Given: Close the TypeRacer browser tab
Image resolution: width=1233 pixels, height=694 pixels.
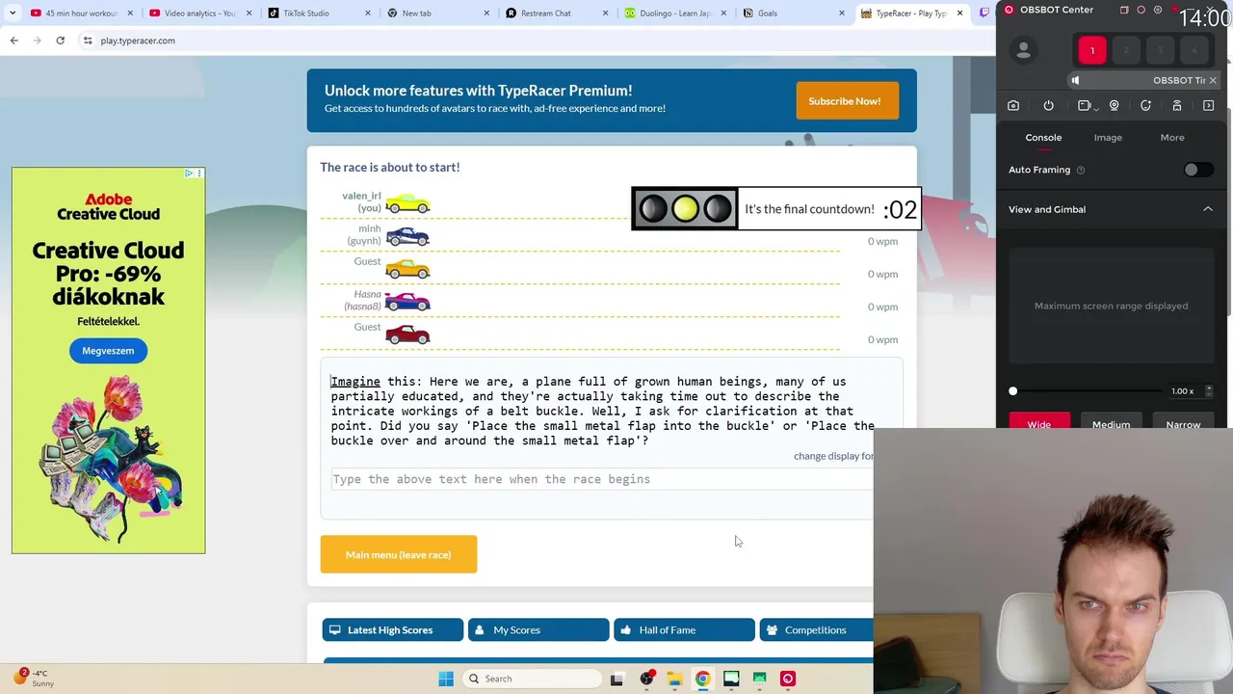Looking at the screenshot, I should [959, 13].
